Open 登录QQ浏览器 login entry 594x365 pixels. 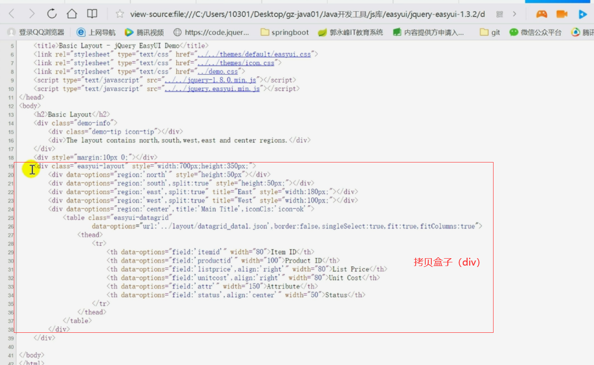coord(36,32)
